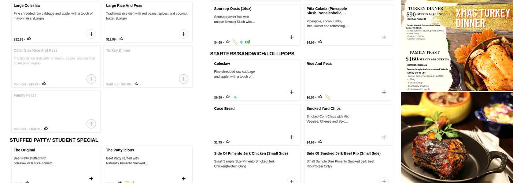Open the Xmas Turkey Dinner promo image
Viewport: 513px width, 183px height.
(457, 45)
